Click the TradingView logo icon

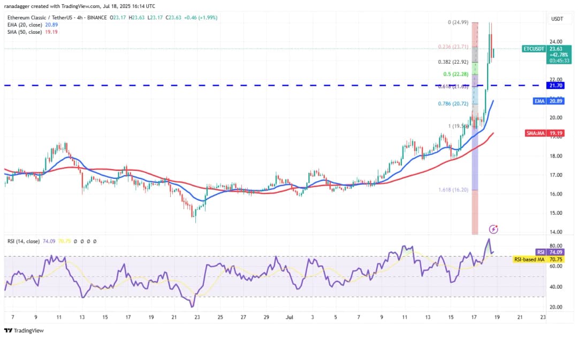pos(8,331)
